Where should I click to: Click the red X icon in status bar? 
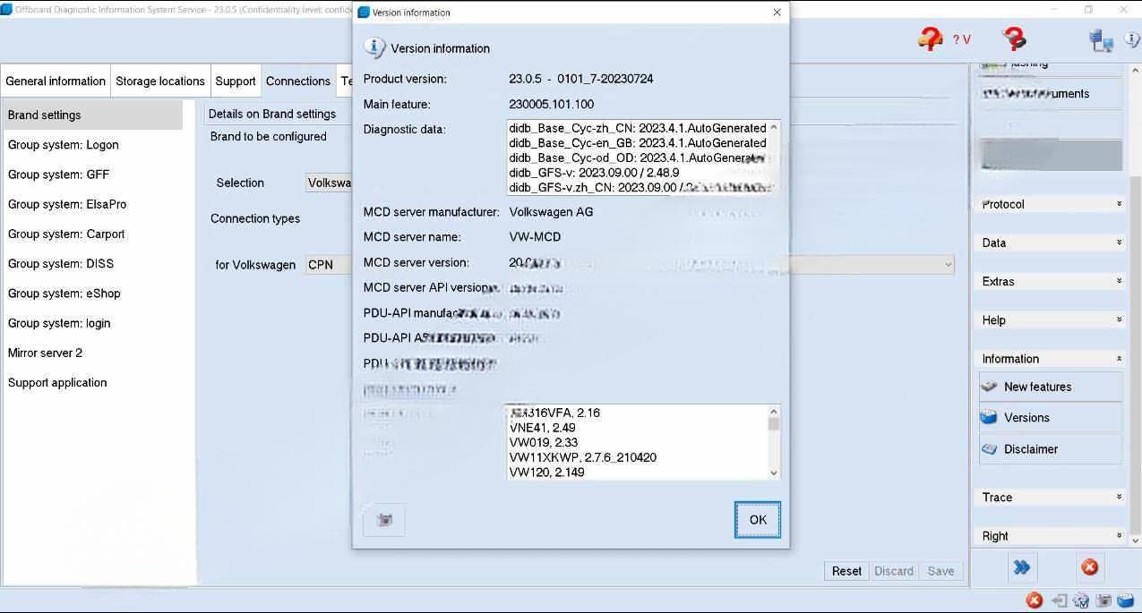(1034, 600)
